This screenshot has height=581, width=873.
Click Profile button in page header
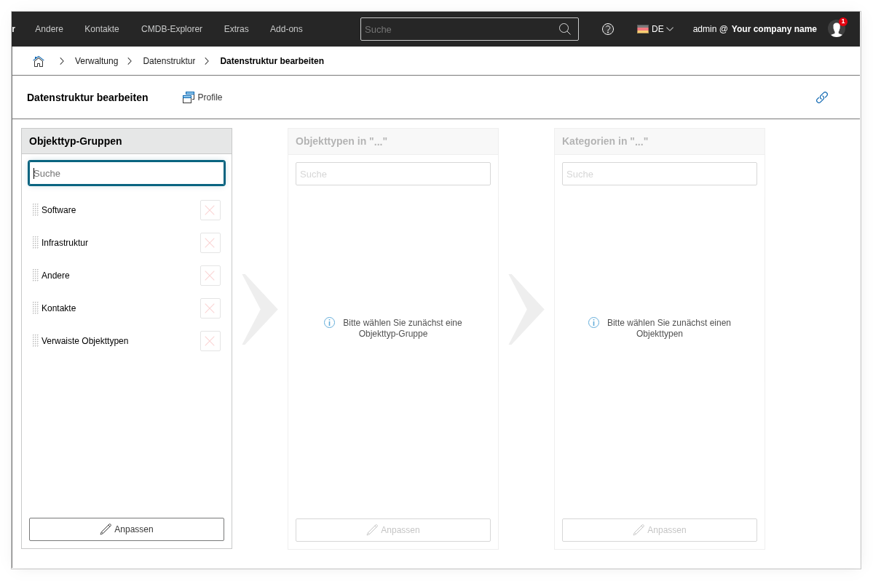pyautogui.click(x=202, y=97)
